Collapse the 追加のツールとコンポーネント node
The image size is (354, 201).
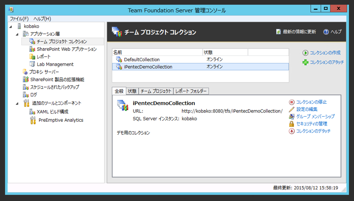click(x=17, y=104)
